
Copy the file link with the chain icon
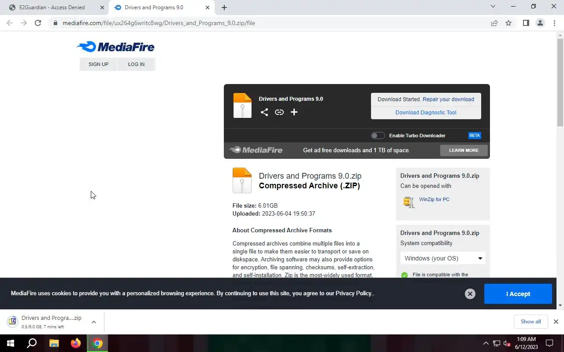click(279, 112)
